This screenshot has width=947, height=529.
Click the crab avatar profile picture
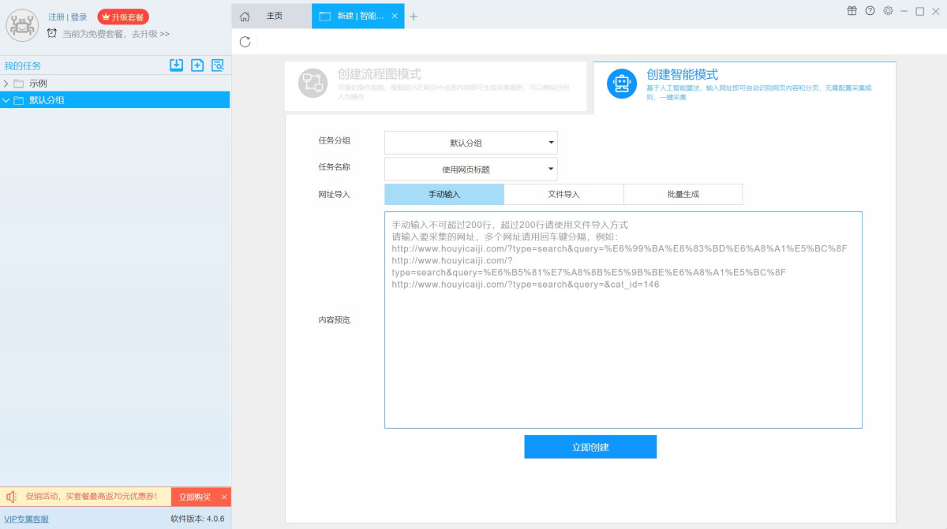tap(22, 25)
